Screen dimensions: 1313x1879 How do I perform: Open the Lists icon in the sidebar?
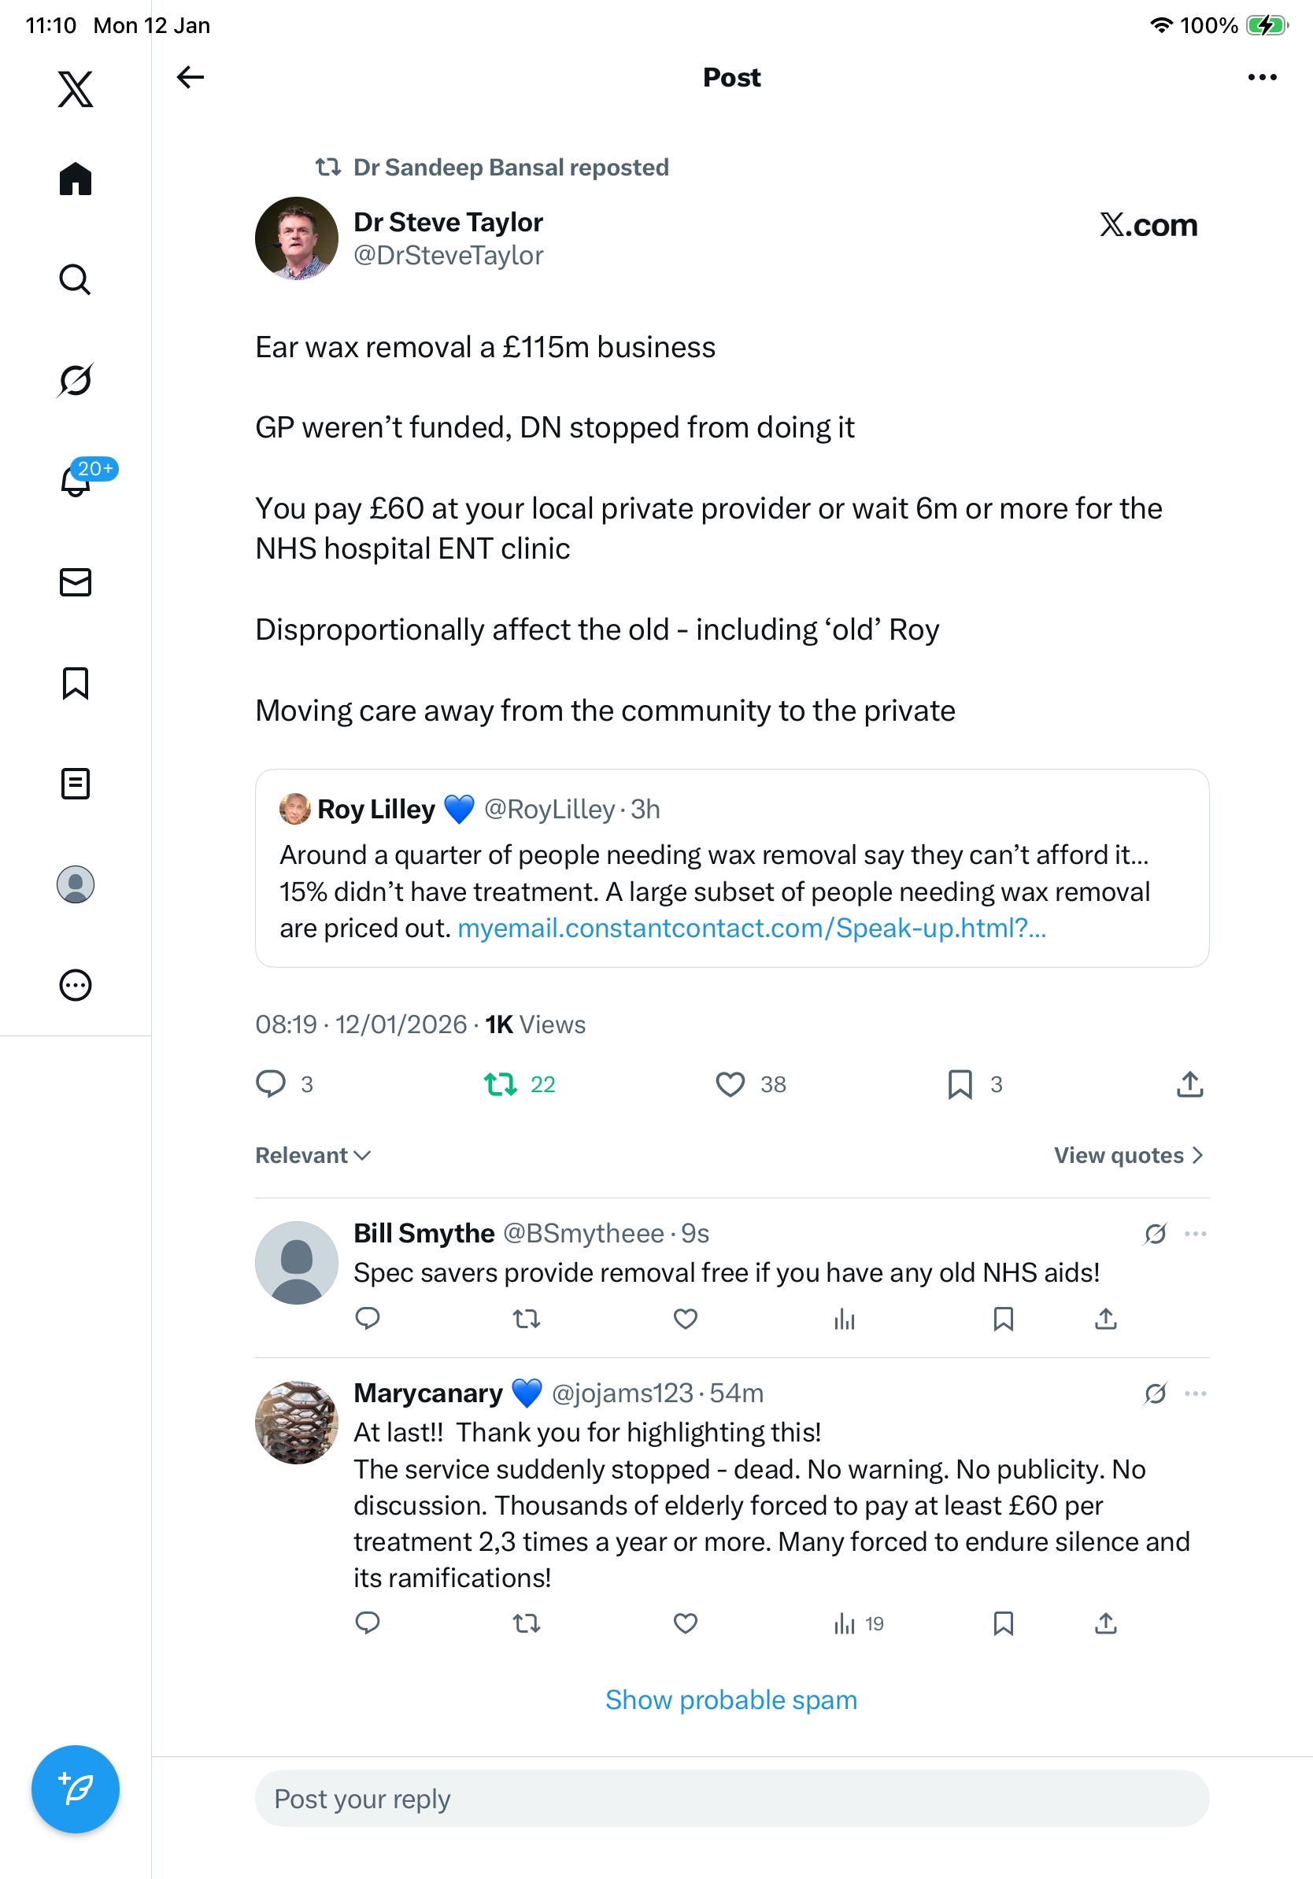(76, 784)
